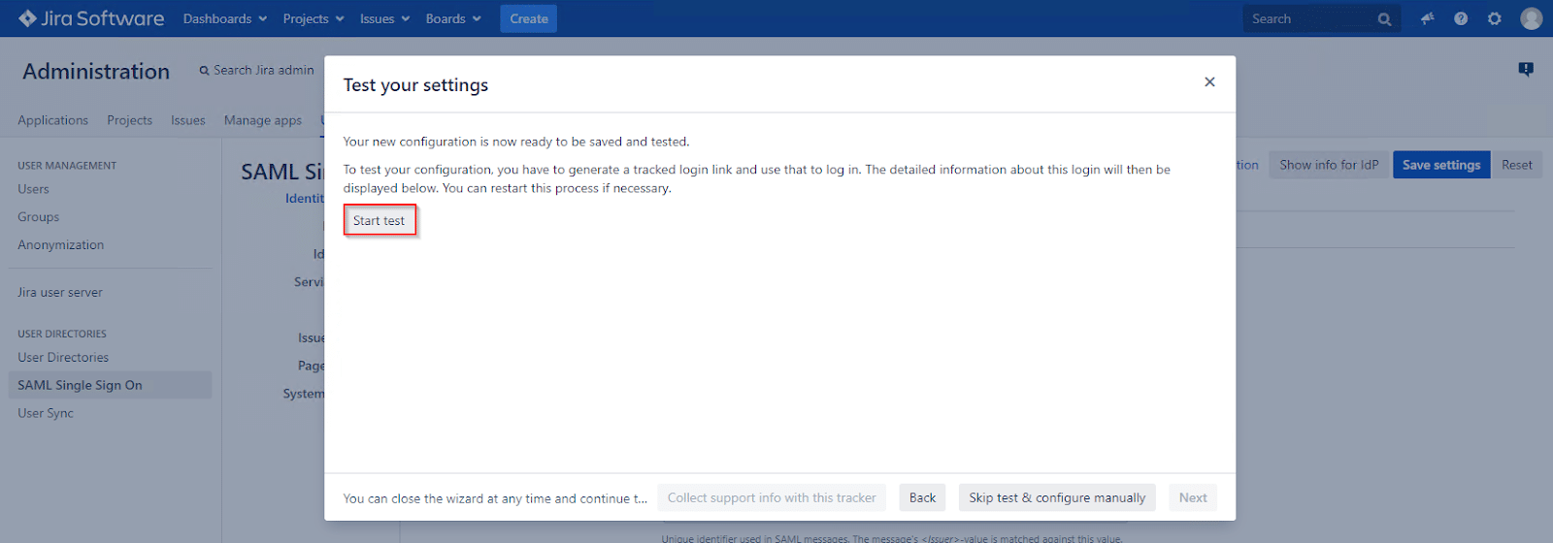Switch to the Applications tab
The width and height of the screenshot is (1553, 543).
tap(52, 120)
